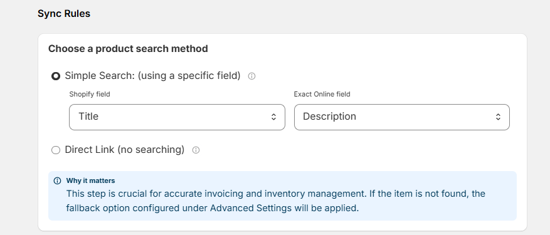Click the paragraph starting 'This step is crucial'
This screenshot has width=550, height=235.
(276, 201)
